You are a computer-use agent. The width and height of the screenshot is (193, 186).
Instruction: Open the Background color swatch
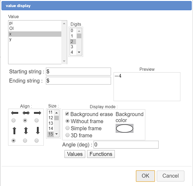tap(125, 128)
